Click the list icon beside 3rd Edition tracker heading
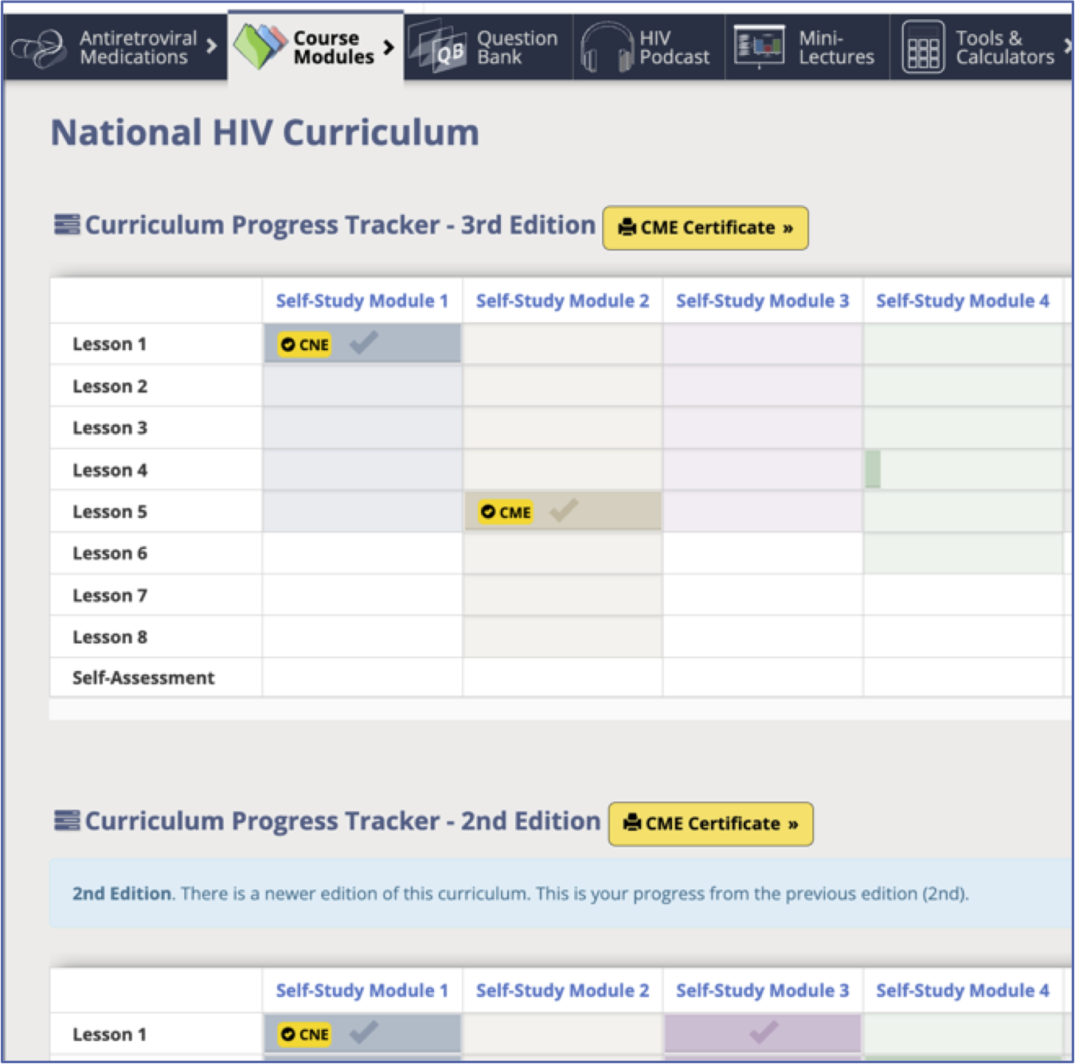The image size is (1075, 1064). pyautogui.click(x=67, y=225)
